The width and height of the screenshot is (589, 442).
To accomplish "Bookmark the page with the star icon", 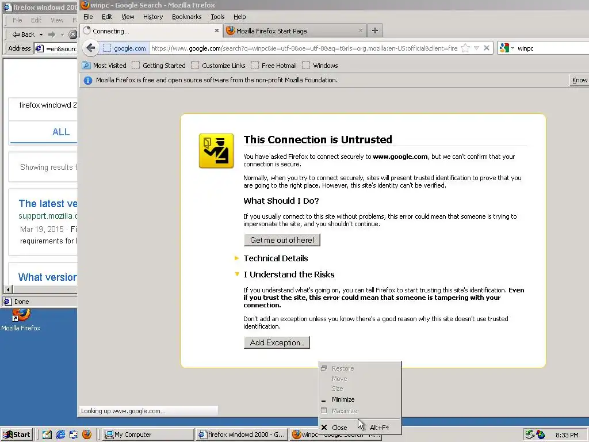I will point(465,48).
